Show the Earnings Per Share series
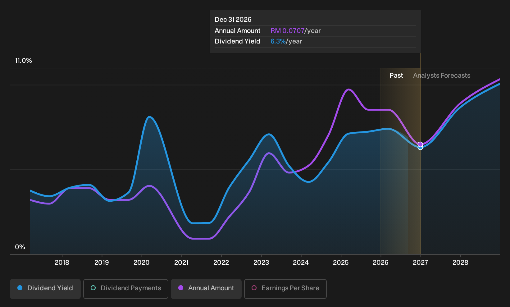 [x=285, y=289]
